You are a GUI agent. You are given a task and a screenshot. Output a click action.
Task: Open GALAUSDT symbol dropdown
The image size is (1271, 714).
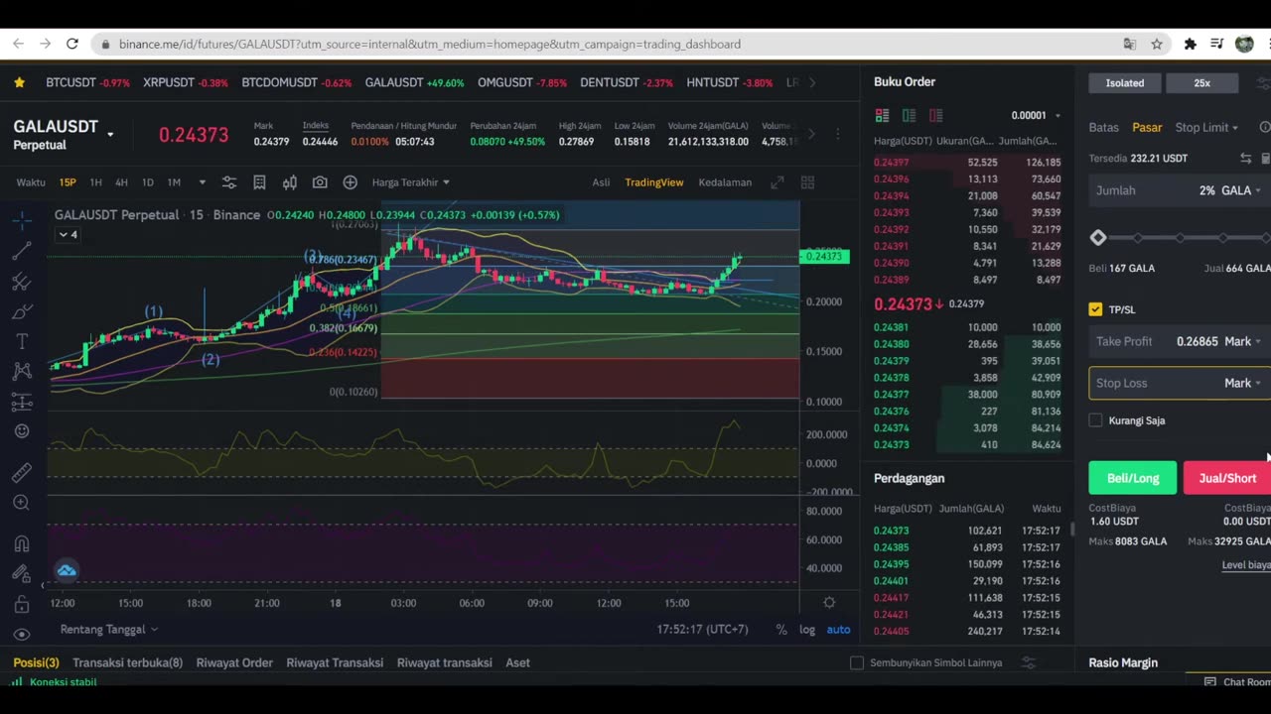110,134
